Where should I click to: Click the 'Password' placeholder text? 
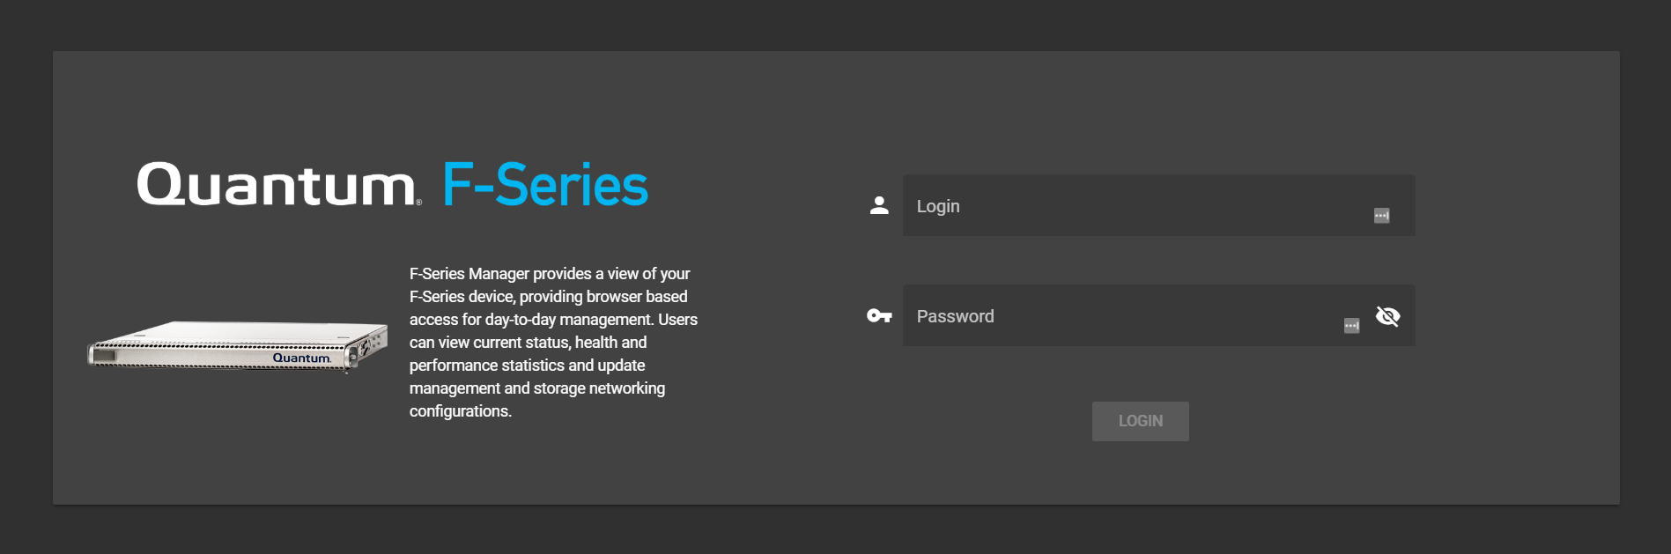[955, 316]
